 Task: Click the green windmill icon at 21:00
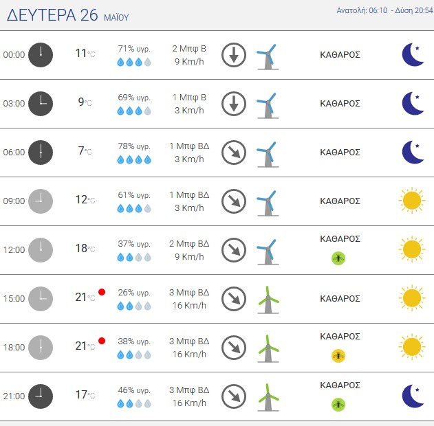pyautogui.click(x=268, y=398)
